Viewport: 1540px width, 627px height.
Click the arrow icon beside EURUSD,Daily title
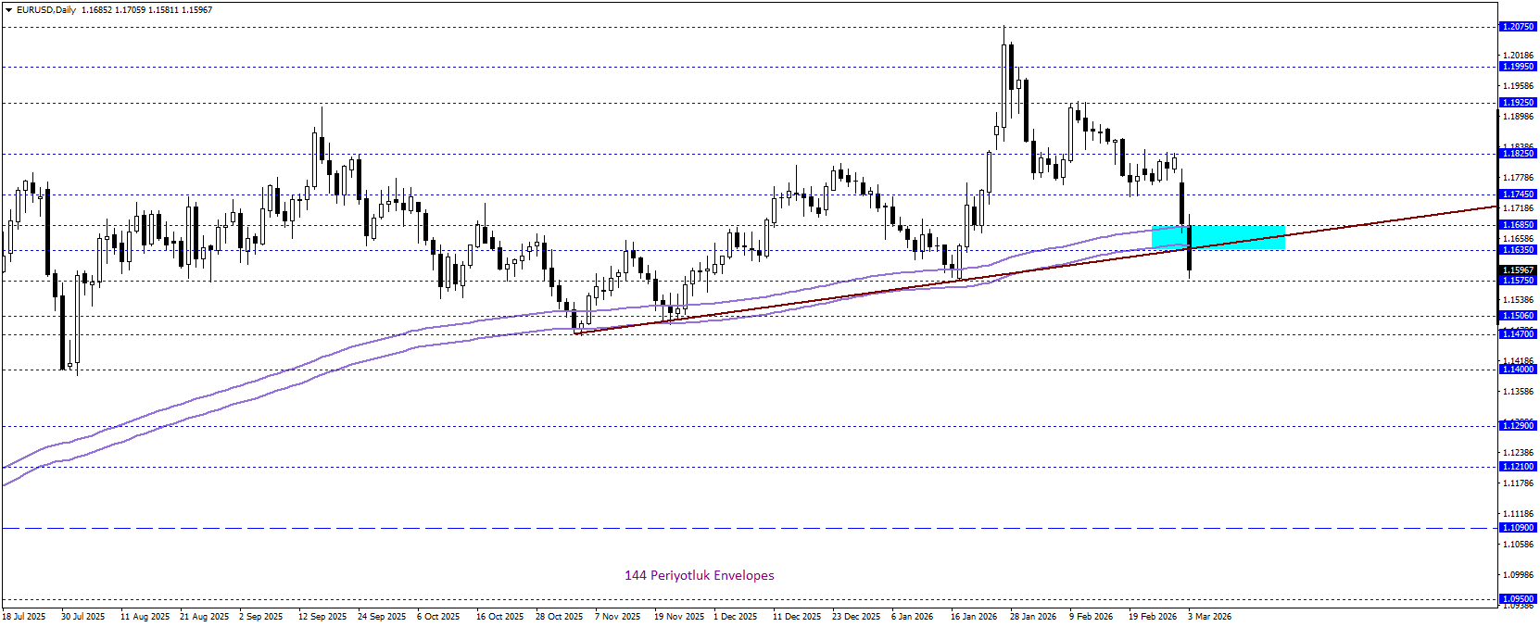coord(8,10)
